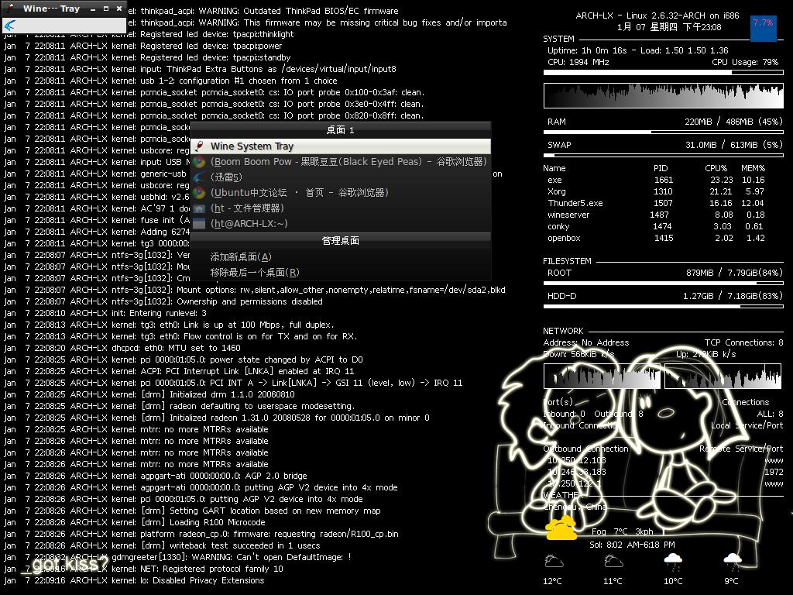
Task: Click the rainy forecast icon above 10°C
Action: (x=673, y=561)
